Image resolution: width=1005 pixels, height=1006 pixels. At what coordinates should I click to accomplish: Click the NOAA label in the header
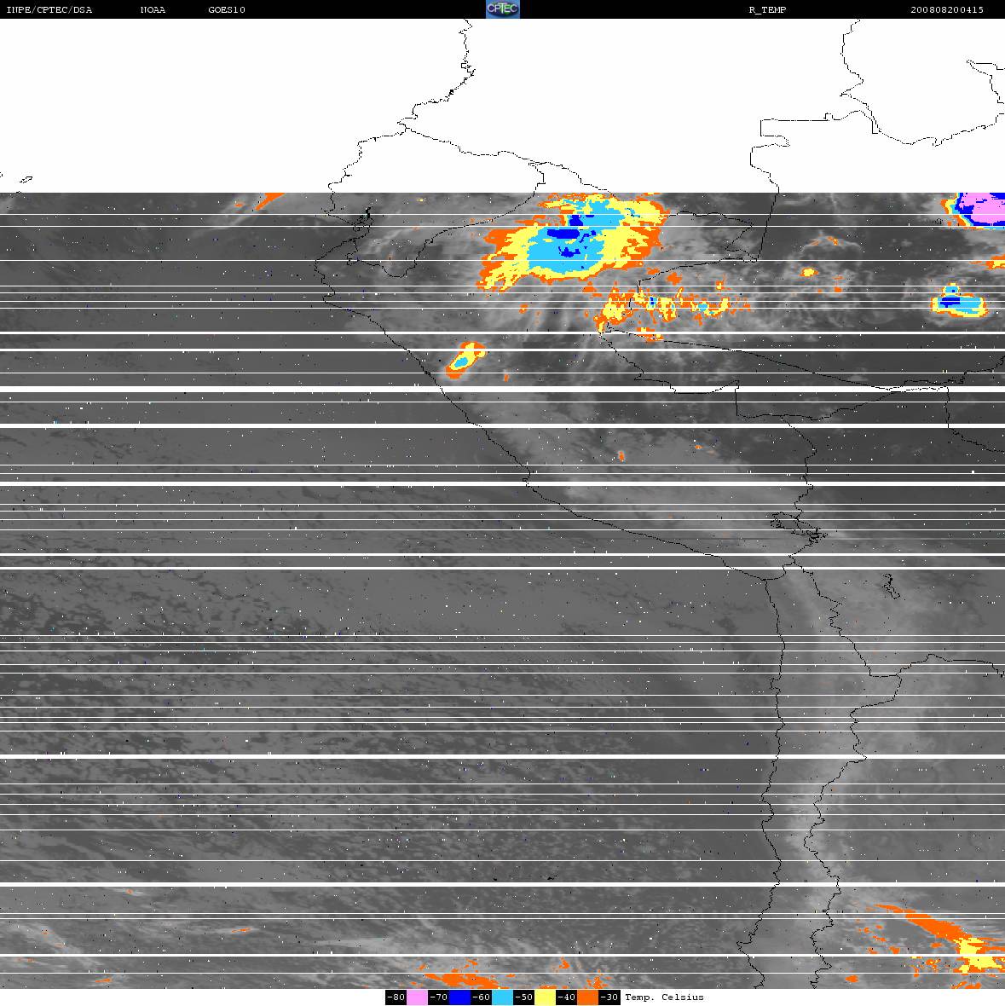(x=153, y=9)
